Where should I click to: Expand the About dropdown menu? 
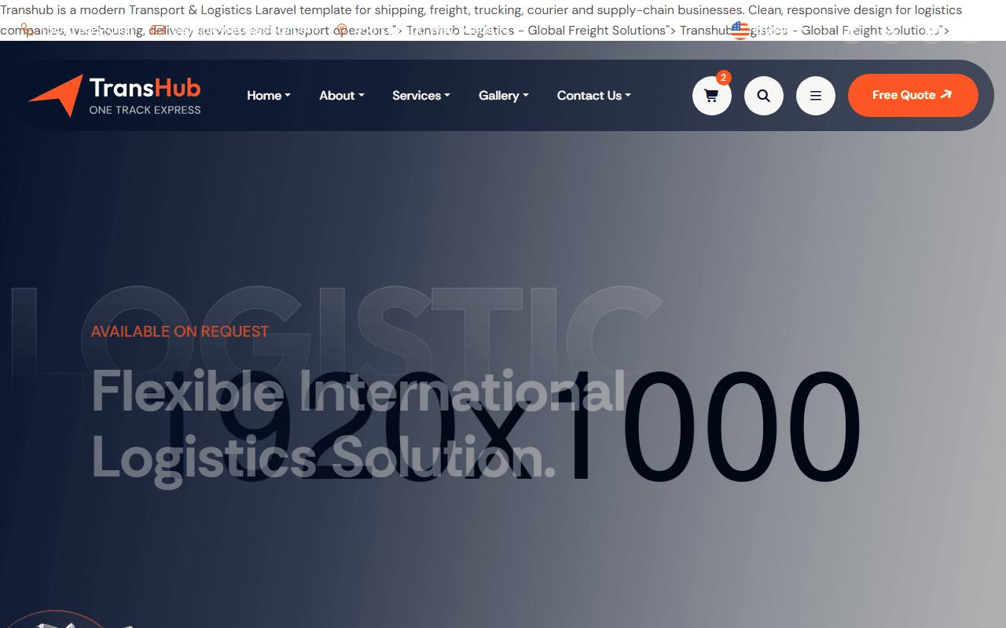tap(342, 96)
